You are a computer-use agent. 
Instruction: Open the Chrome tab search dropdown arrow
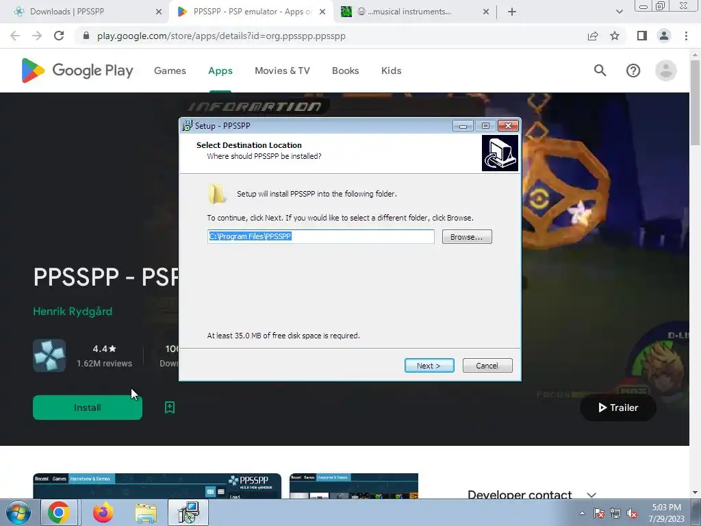(x=619, y=12)
